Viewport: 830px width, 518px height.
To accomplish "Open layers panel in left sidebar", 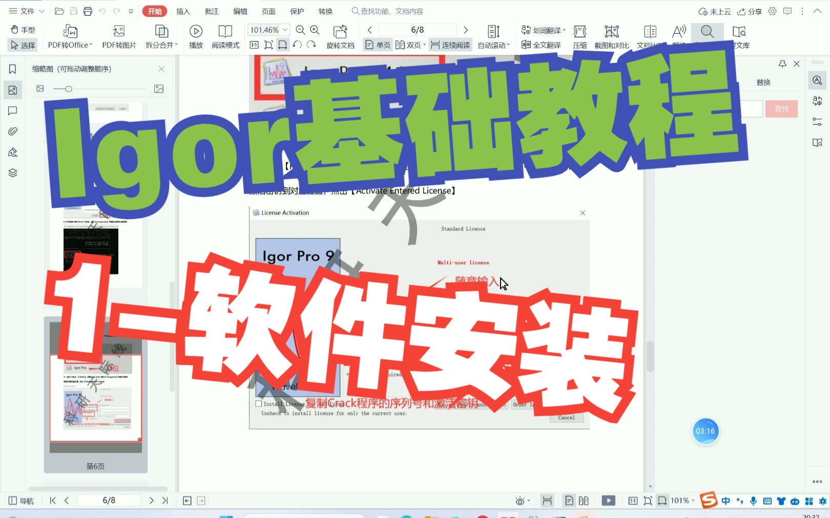I will (x=13, y=173).
